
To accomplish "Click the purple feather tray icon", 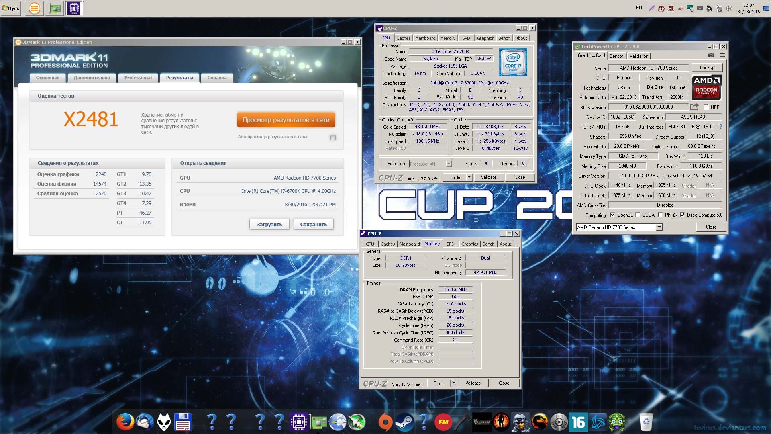I will (x=651, y=8).
